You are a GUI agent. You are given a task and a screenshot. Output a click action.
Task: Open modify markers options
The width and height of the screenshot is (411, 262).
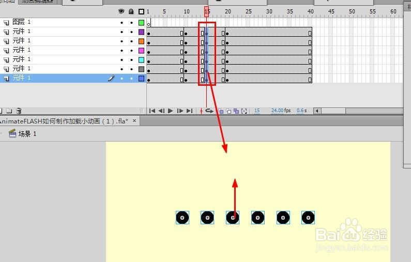(244, 111)
